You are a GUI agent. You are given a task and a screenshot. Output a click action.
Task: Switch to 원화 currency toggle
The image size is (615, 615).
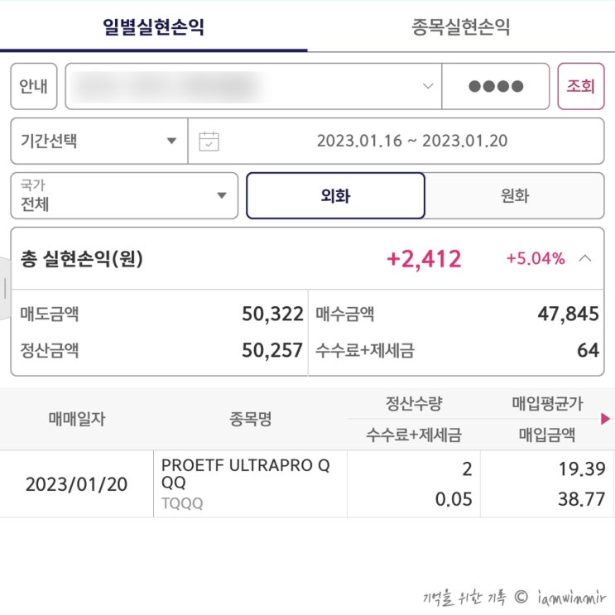tap(514, 196)
